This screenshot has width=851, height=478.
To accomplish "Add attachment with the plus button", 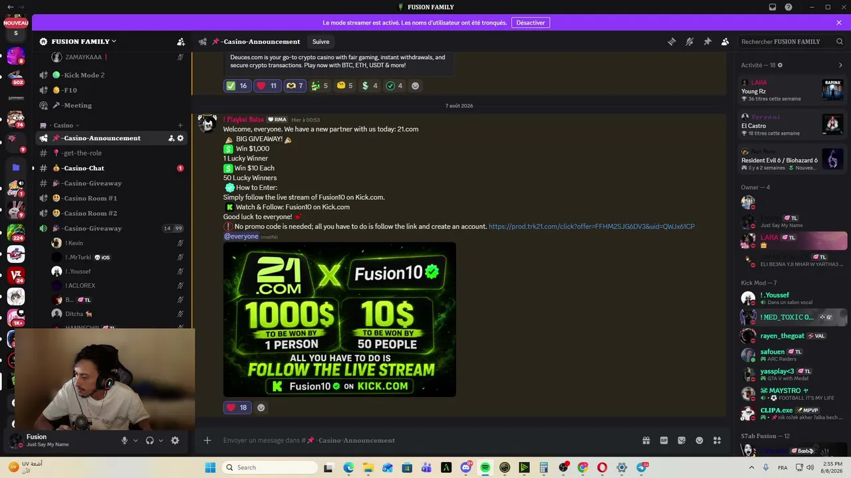I will coord(207,440).
